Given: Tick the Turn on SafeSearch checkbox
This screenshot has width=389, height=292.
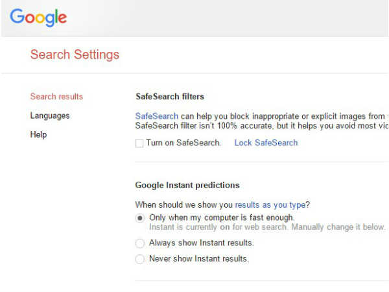Looking at the screenshot, I should (139, 143).
